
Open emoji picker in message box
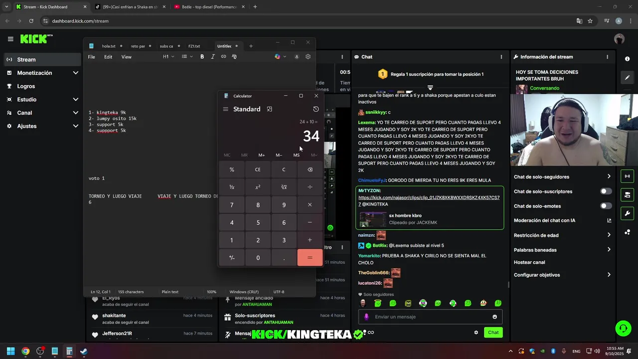click(494, 317)
